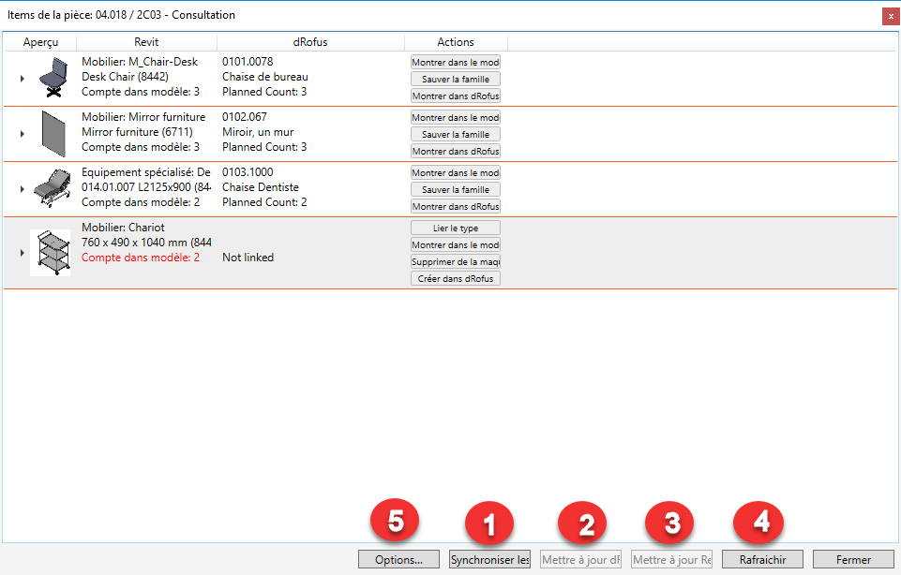
Task: Open the Options... dialog
Action: pyautogui.click(x=398, y=559)
